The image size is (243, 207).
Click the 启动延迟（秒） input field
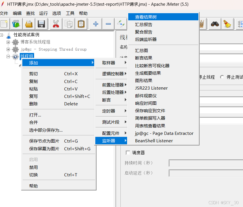point(206,173)
